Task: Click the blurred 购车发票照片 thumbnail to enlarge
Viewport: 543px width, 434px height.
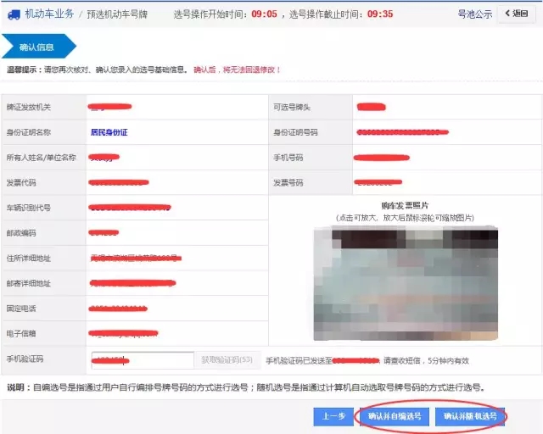Action: (x=406, y=283)
